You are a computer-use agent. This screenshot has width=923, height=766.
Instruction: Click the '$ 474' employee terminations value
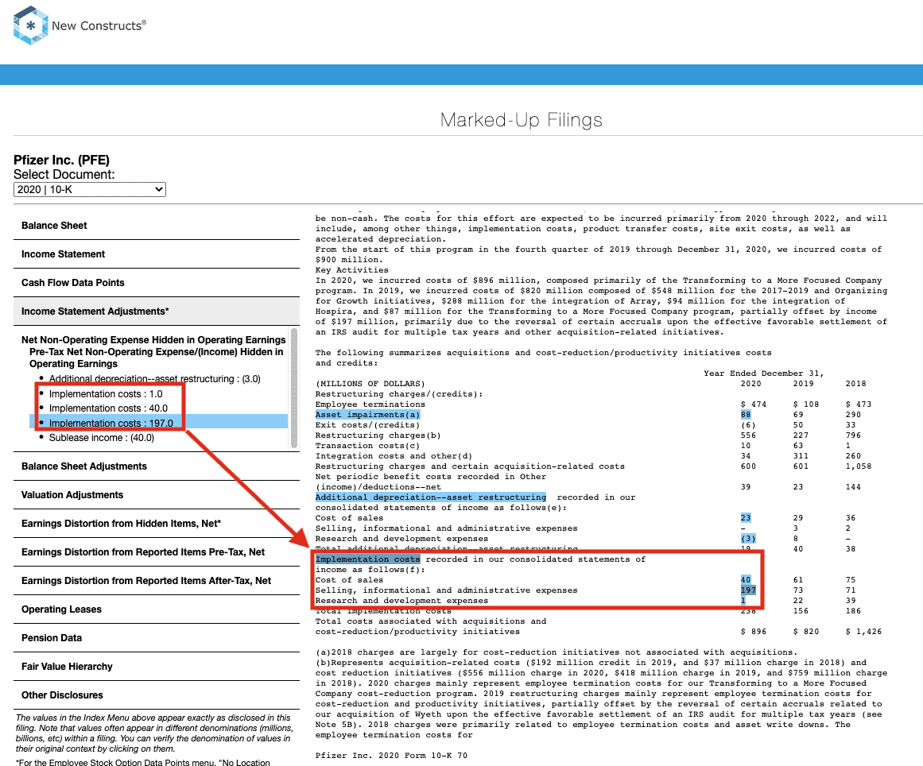754,404
